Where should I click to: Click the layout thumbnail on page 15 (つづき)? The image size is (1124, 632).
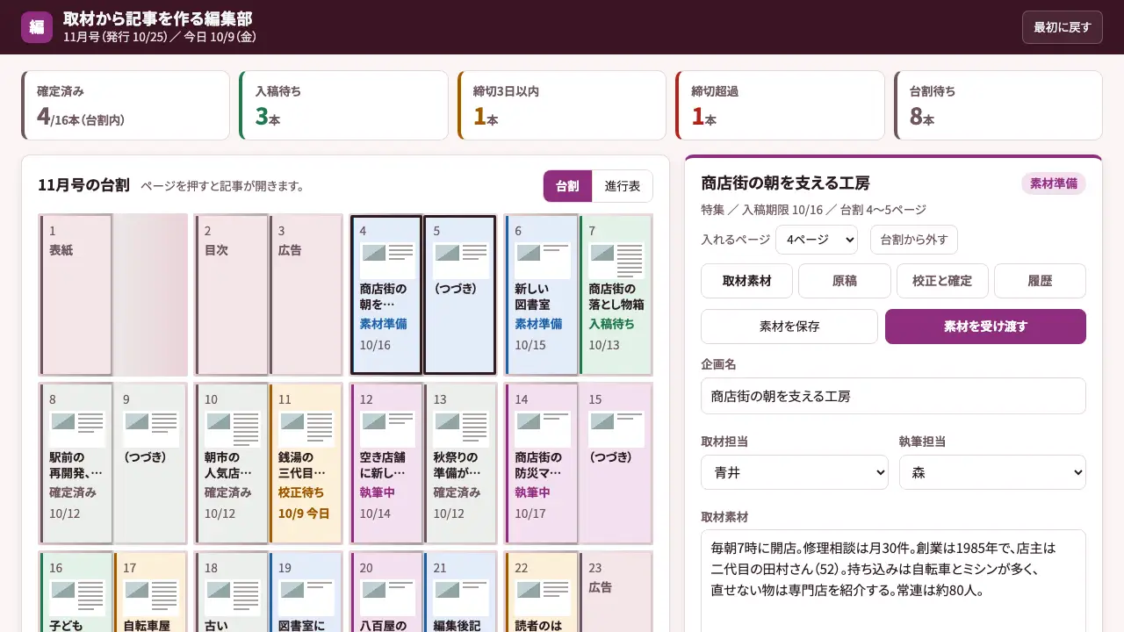click(x=616, y=429)
